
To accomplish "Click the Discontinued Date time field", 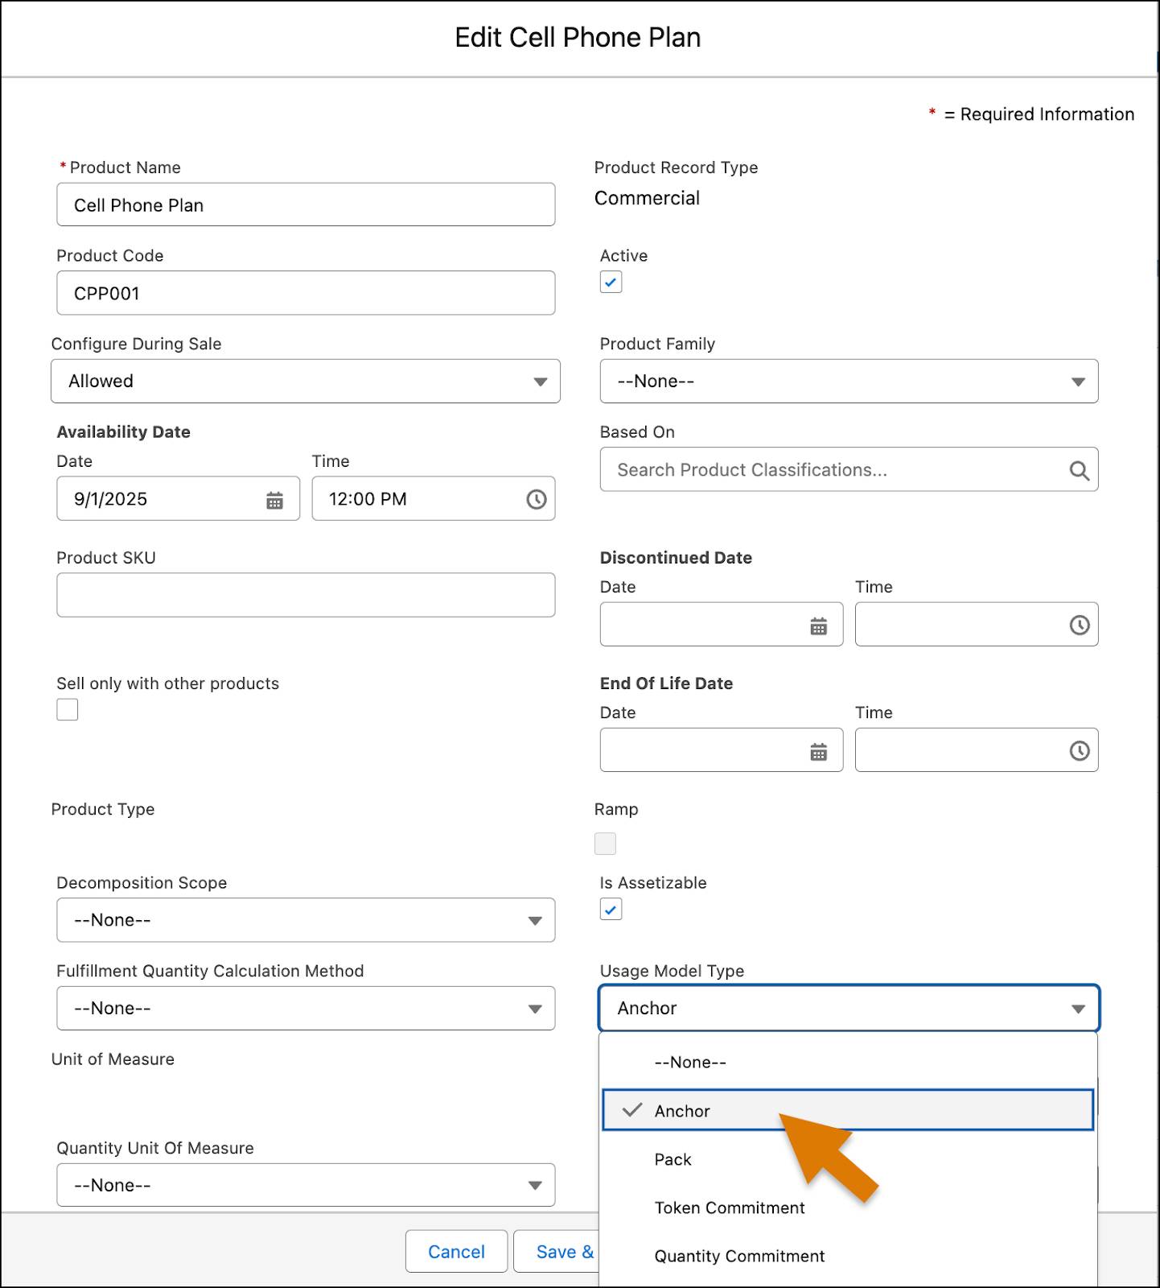I will pos(976,625).
